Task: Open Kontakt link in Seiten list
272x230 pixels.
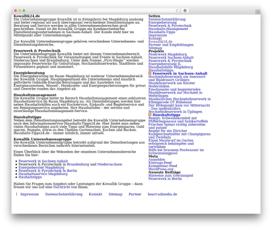Action: (155, 38)
